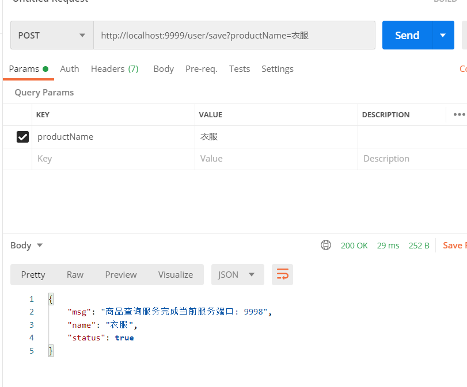The height and width of the screenshot is (387, 467).
Task: Click the "msg" line in response
Action: 169,312
